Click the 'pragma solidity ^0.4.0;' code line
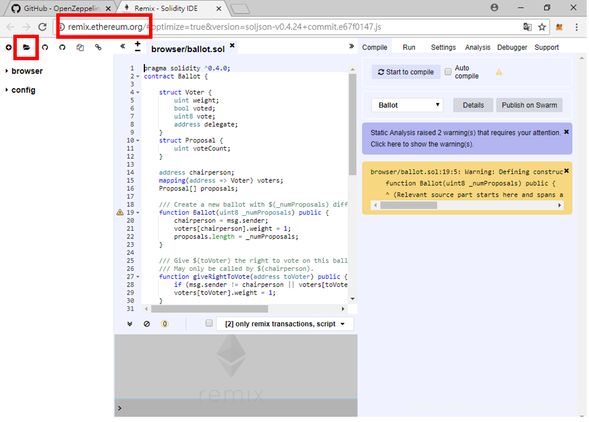 coord(187,68)
